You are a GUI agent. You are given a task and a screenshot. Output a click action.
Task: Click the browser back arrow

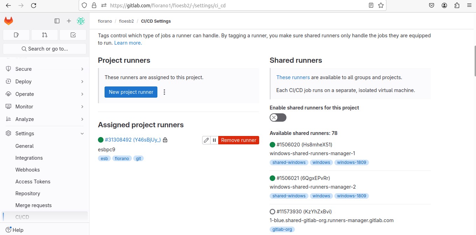pos(8,5)
